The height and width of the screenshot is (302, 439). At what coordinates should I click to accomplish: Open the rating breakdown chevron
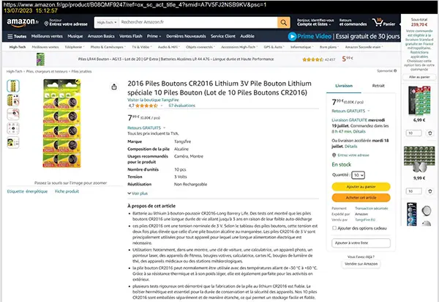161,106
